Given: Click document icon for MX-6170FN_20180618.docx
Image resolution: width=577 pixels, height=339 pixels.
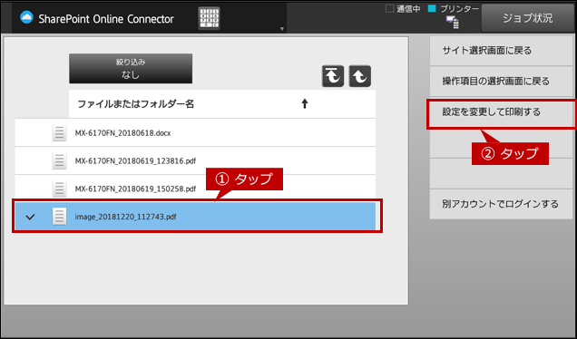Looking at the screenshot, I should coord(59,132).
